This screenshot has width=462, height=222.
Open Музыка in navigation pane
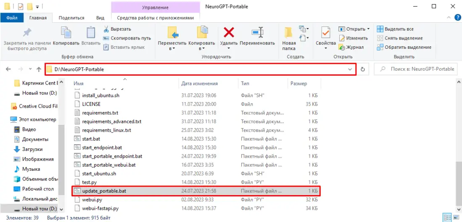tap(27, 169)
